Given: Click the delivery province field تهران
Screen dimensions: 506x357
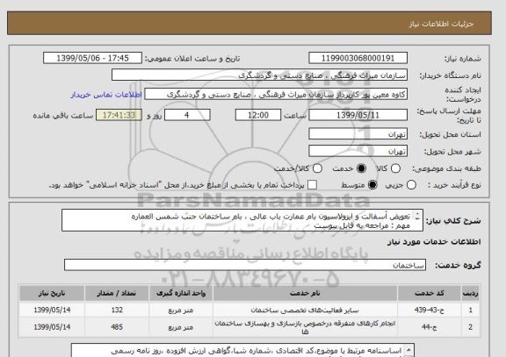Looking at the screenshot, I should pyautogui.click(x=358, y=134).
